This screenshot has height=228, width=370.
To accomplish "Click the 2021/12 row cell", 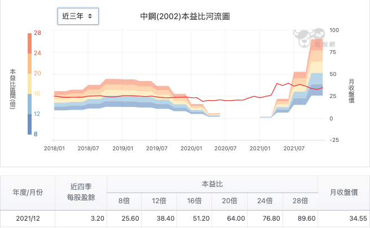I will coord(28,218).
